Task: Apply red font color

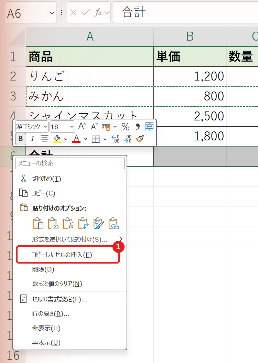Action: click(x=76, y=139)
